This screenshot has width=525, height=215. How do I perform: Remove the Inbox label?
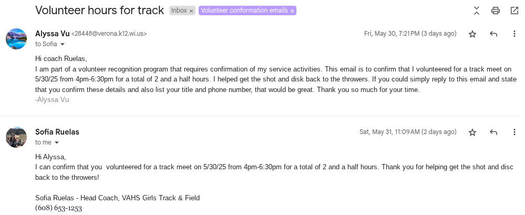[191, 11]
